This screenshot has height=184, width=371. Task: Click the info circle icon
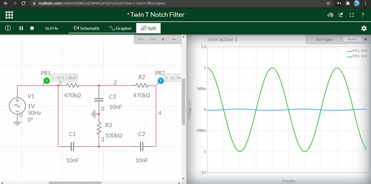pos(8,28)
